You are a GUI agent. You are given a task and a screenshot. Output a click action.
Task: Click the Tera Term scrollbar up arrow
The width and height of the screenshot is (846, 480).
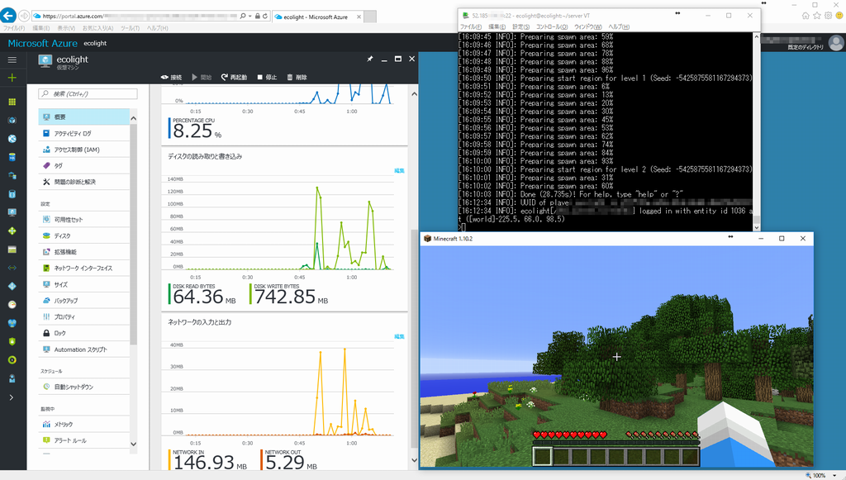coord(757,37)
